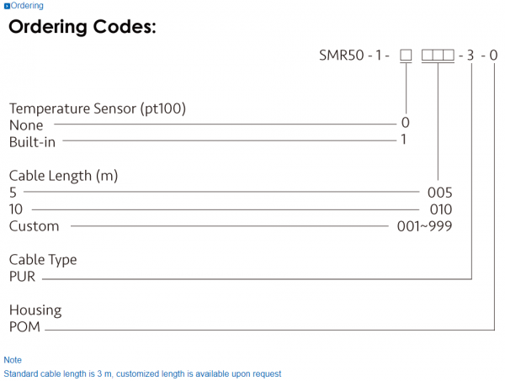Click the single empty box in the code

pyautogui.click(x=405, y=56)
